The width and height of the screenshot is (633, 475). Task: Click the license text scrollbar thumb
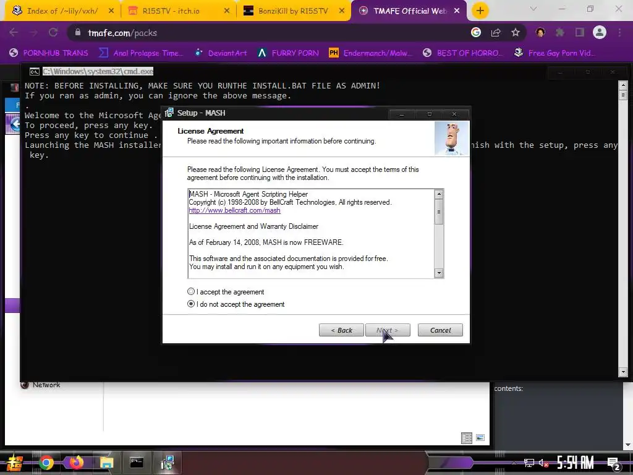click(x=439, y=212)
